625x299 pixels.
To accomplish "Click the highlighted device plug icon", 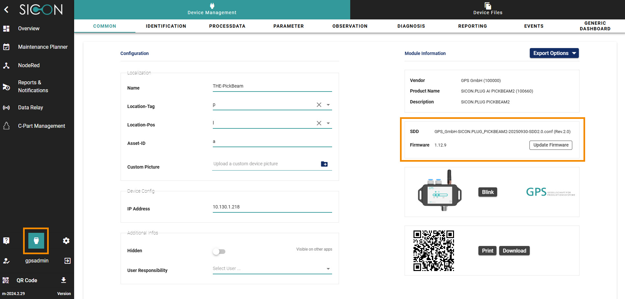I will pos(36,241).
